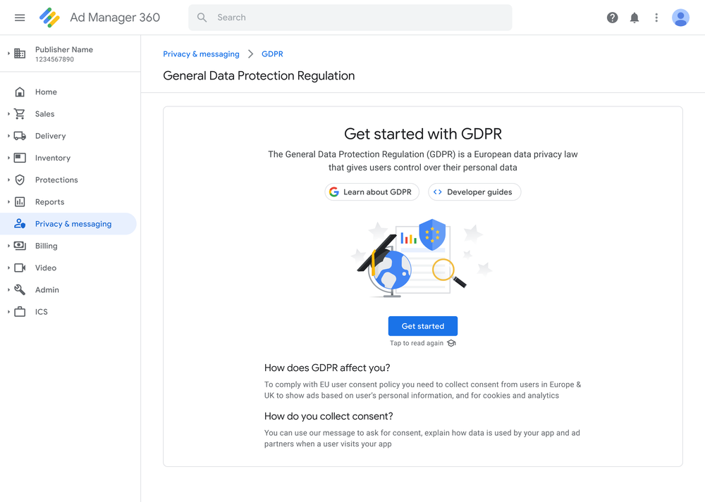Select the Home icon in the sidebar
Screen dimensions: 705x502
click(21, 92)
